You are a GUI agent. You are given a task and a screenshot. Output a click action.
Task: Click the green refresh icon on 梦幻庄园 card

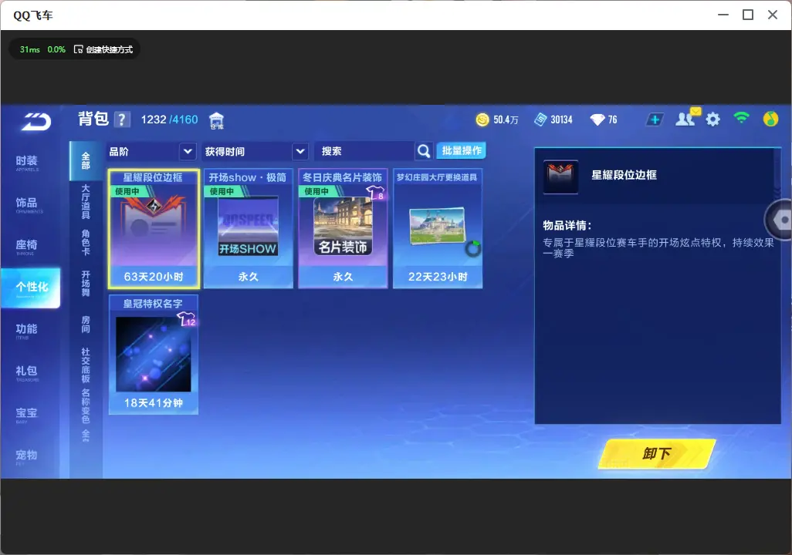[472, 248]
